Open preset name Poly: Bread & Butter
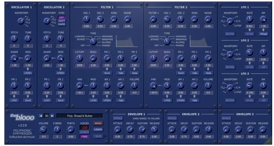 coord(80,116)
